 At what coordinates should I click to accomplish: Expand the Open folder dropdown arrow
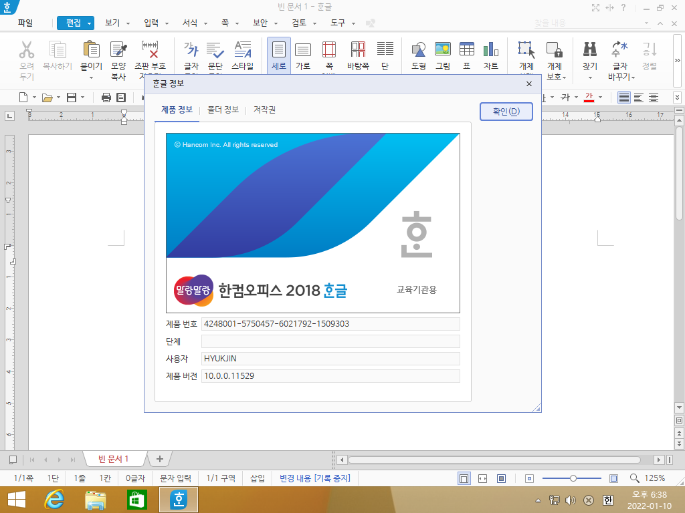point(59,98)
